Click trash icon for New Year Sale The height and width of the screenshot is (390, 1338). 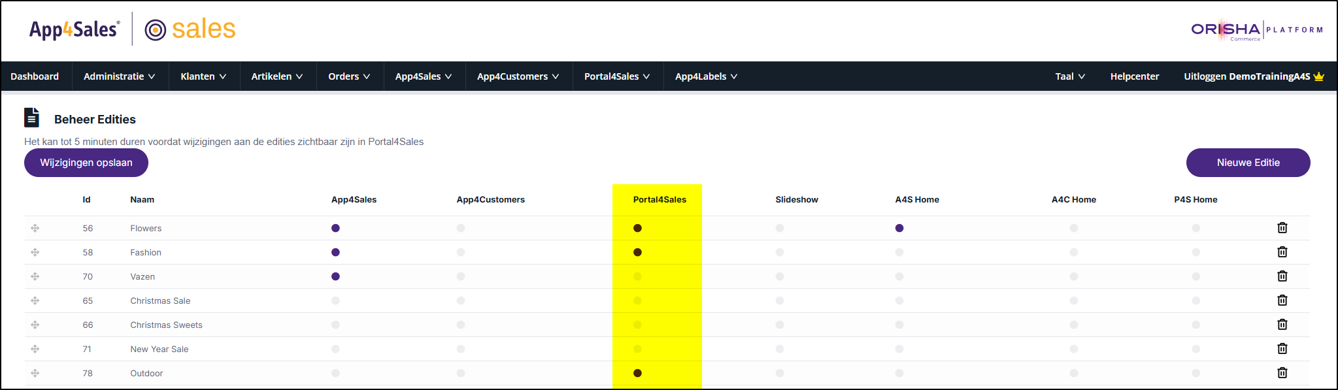coord(1282,349)
